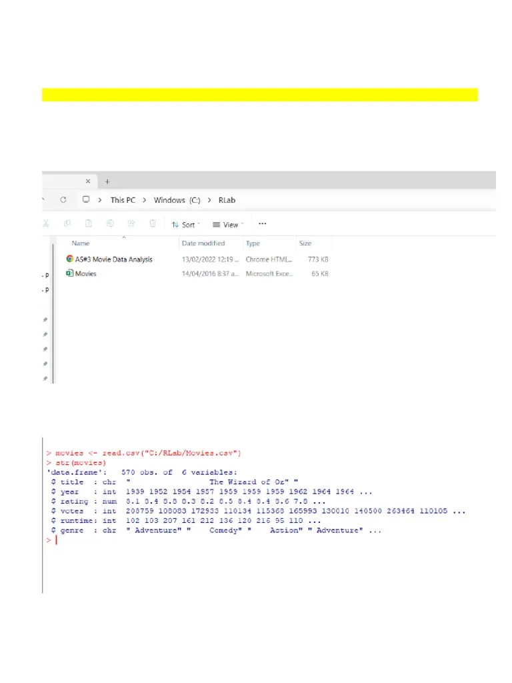Go to Windows (C:) breadcrumb
Screen dimensions: 512x683
[177, 200]
